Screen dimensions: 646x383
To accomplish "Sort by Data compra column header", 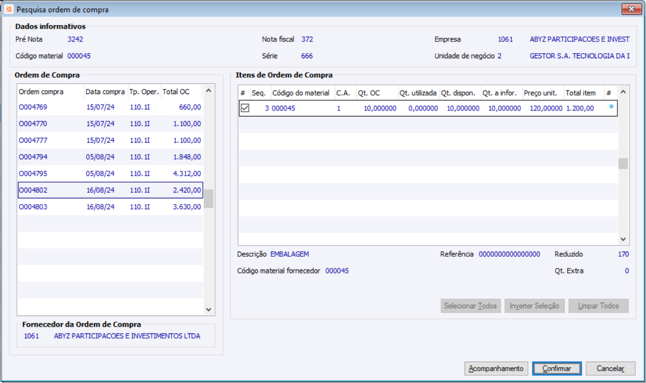I will 105,92.
